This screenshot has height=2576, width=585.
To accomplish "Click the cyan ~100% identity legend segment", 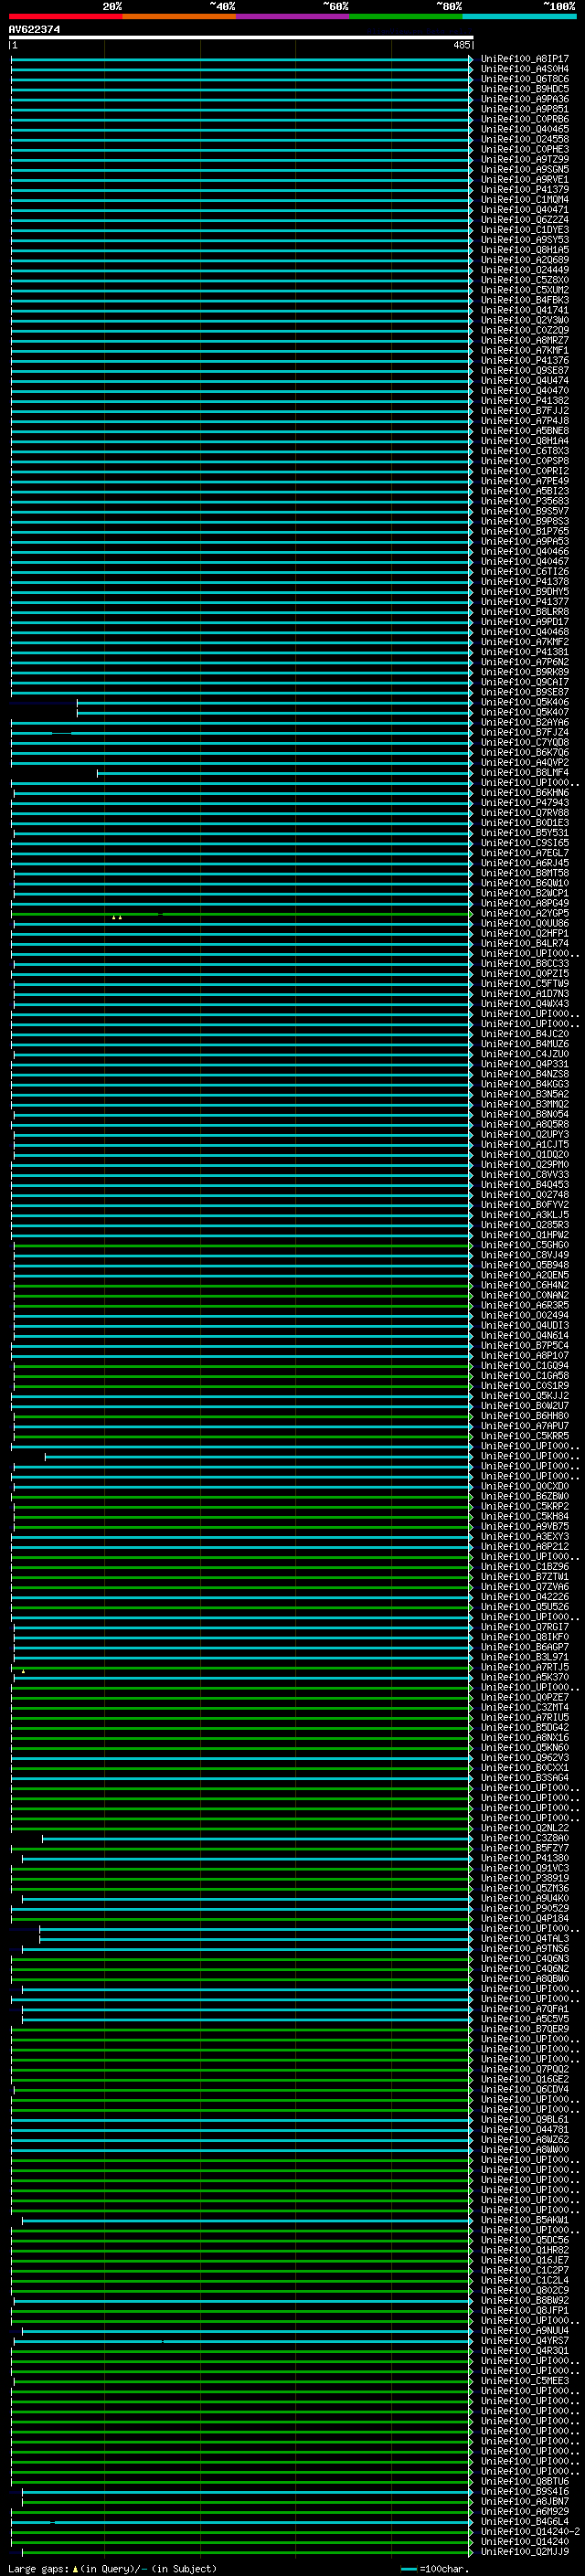I will [x=519, y=16].
